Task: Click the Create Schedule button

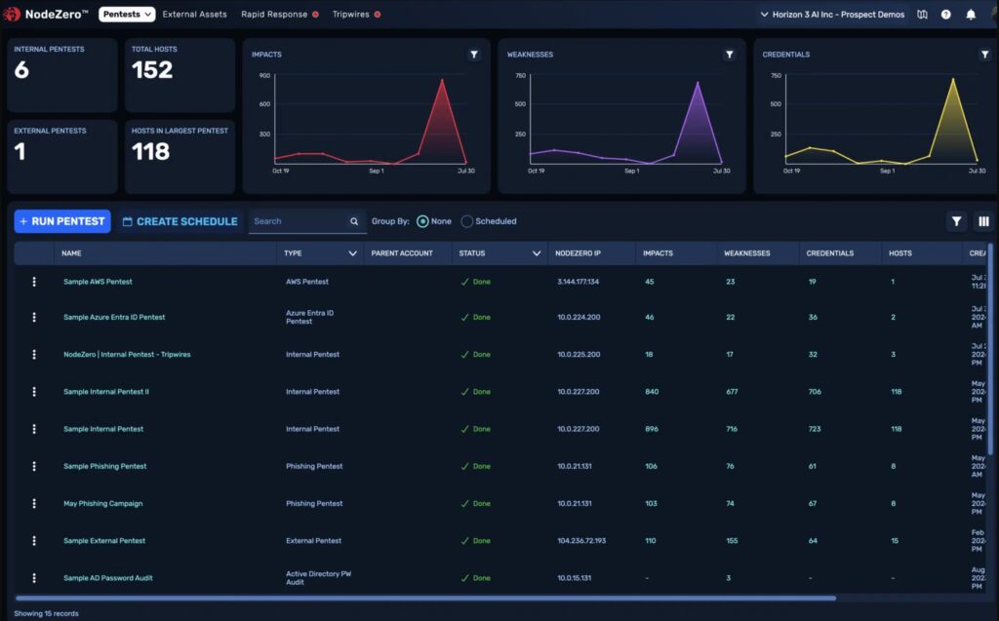Action: (180, 221)
